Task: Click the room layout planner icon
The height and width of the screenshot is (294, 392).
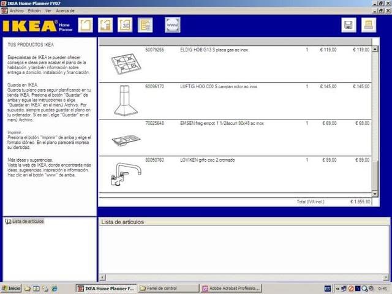Action: pos(85,25)
